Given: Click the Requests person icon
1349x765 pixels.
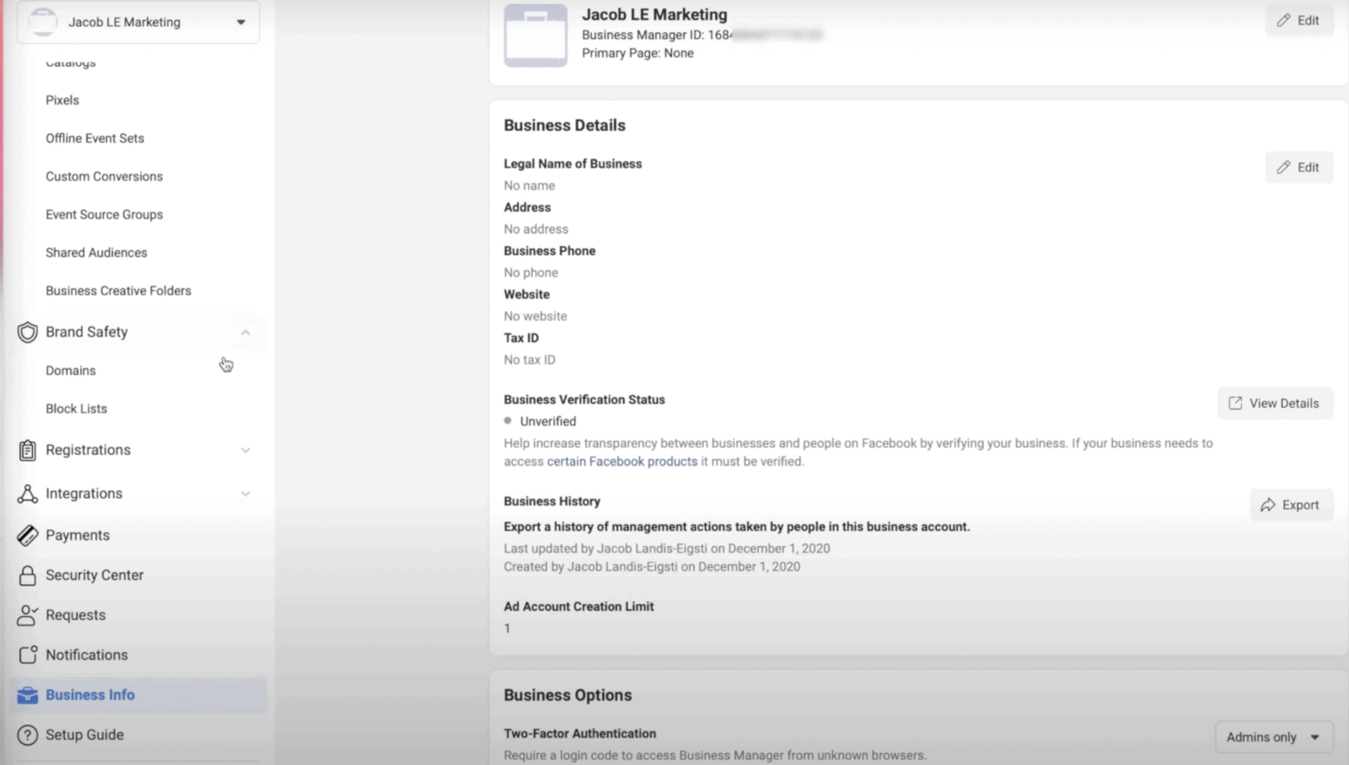Looking at the screenshot, I should click(27, 615).
